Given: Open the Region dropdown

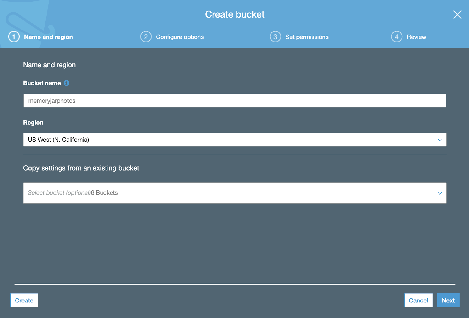Looking at the screenshot, I should click(x=235, y=140).
